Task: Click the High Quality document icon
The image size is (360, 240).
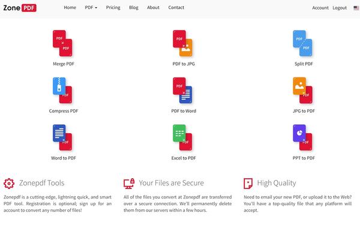Action: 248,184
